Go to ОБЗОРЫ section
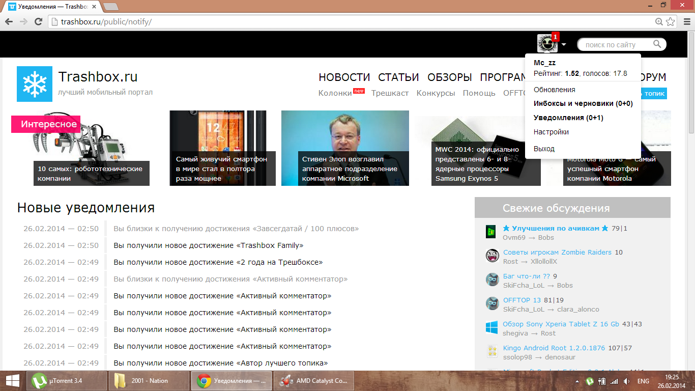Screen dimensions: 695x391 [x=450, y=77]
